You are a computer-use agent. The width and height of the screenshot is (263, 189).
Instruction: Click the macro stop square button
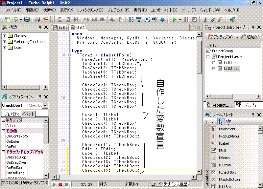67,184
